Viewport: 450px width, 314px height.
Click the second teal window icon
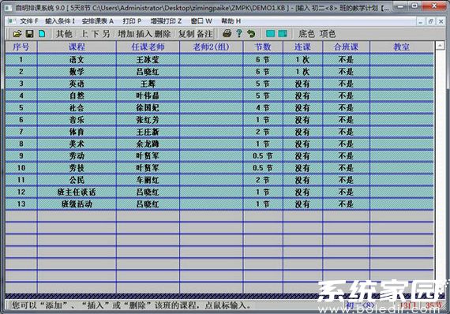click(x=283, y=34)
